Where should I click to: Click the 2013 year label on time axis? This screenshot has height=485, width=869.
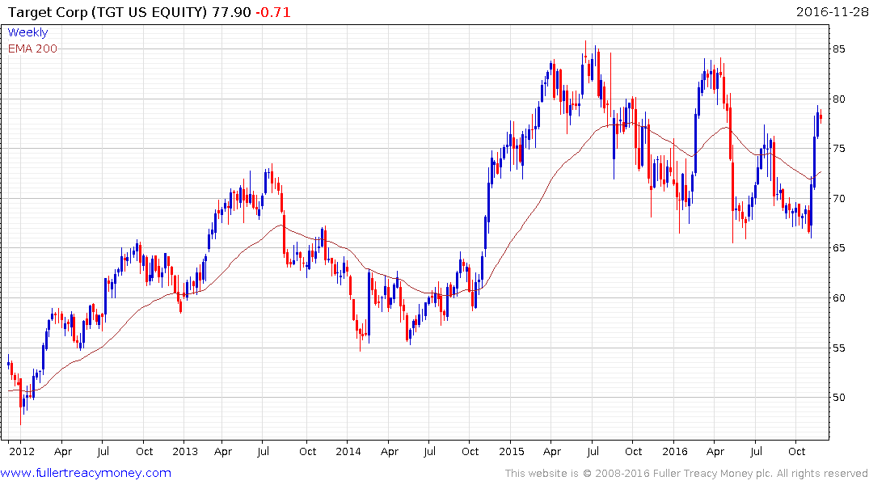pos(185,451)
